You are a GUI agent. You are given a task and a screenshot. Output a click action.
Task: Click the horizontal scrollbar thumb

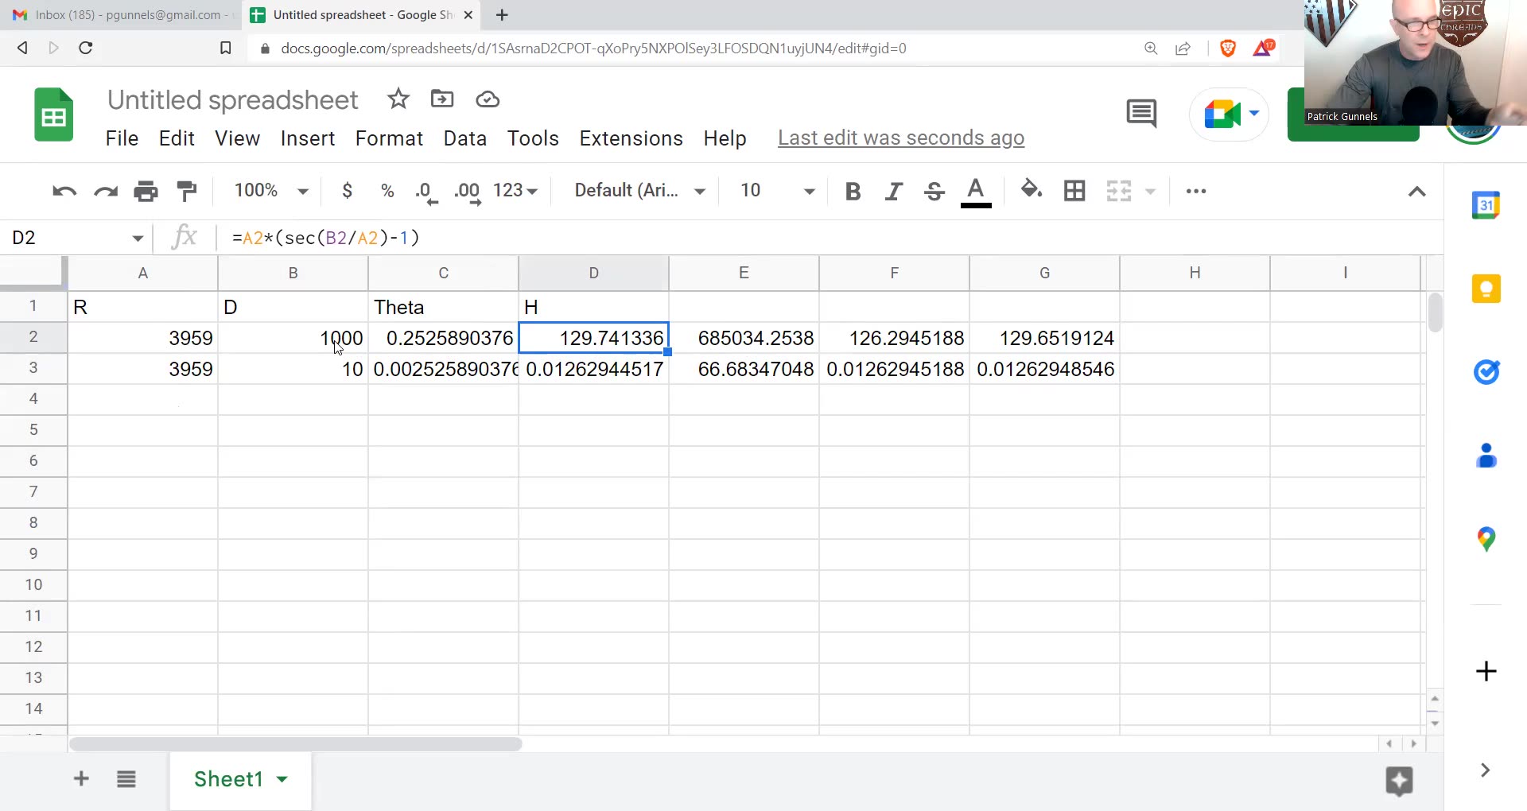tap(295, 744)
